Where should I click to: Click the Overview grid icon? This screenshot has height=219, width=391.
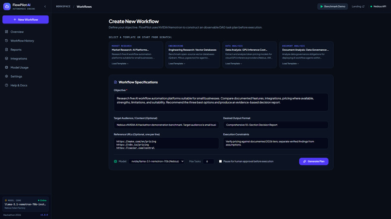pos(6,31)
